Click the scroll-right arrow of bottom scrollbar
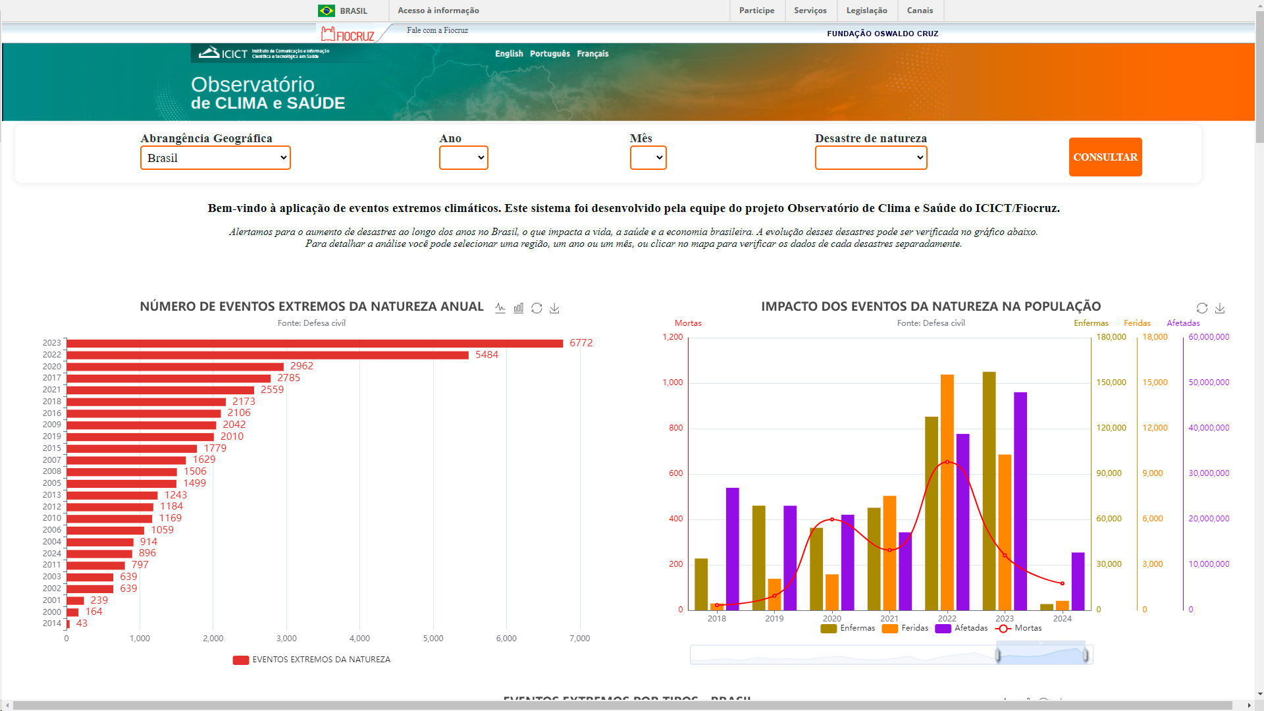Viewport: 1264px width, 711px height. tap(1249, 706)
